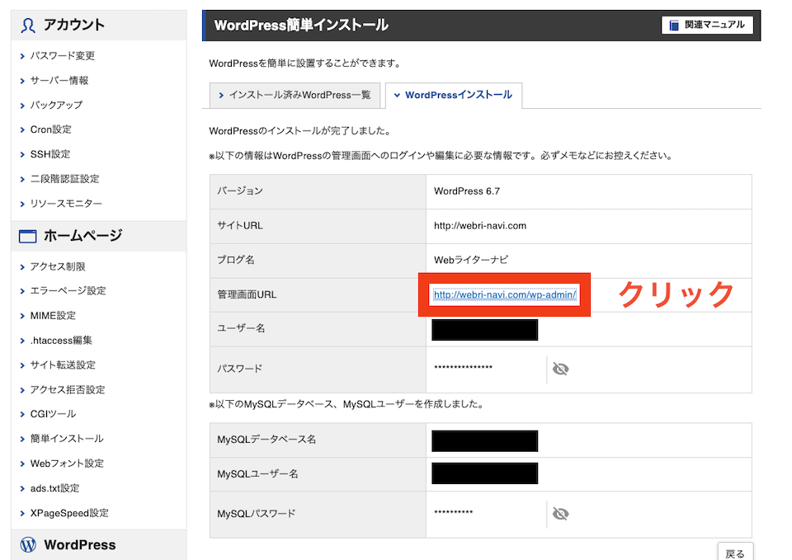Screen dimensions: 792x560
Task: Click the down chevron on WordPressインストール tab
Action: [x=397, y=96]
